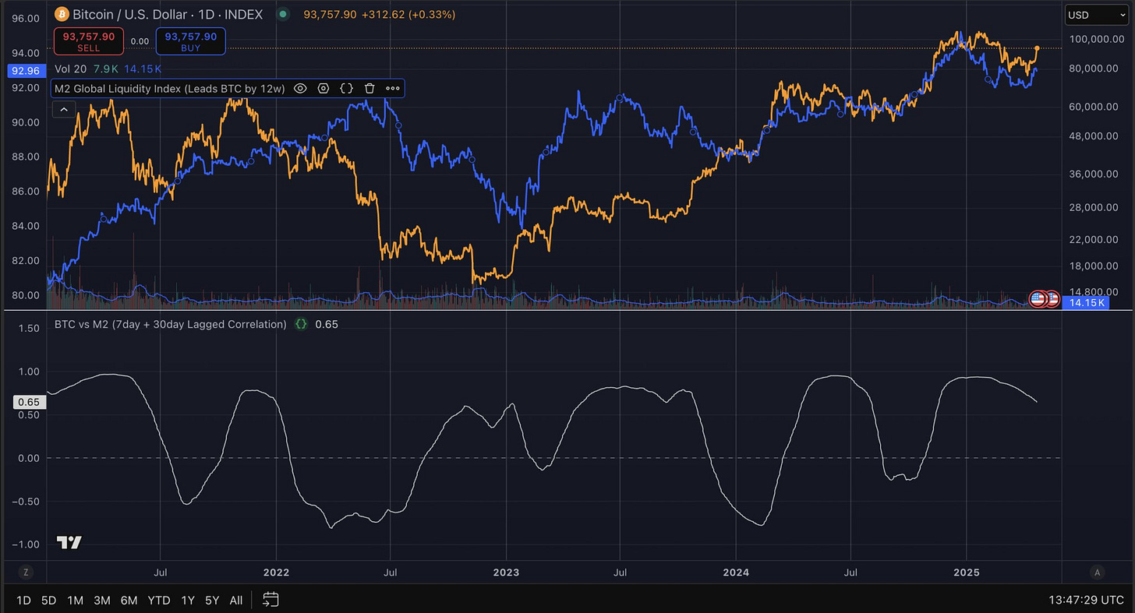1135x613 pixels.
Task: Select the M2 Global Liquidity Index legend title
Action: [x=171, y=89]
